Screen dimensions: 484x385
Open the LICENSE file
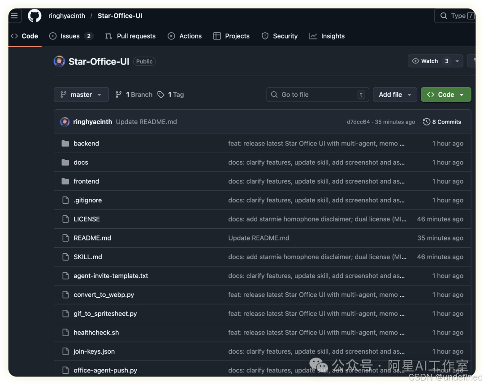coord(87,219)
